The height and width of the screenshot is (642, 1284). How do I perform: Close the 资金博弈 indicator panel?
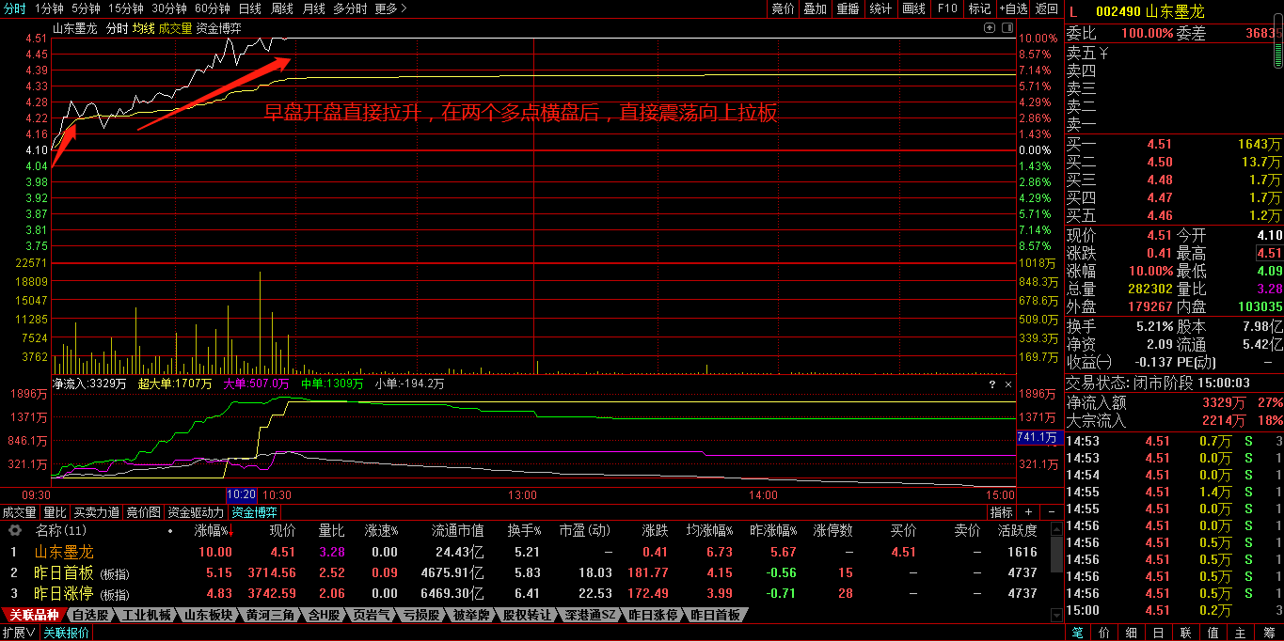(1008, 384)
